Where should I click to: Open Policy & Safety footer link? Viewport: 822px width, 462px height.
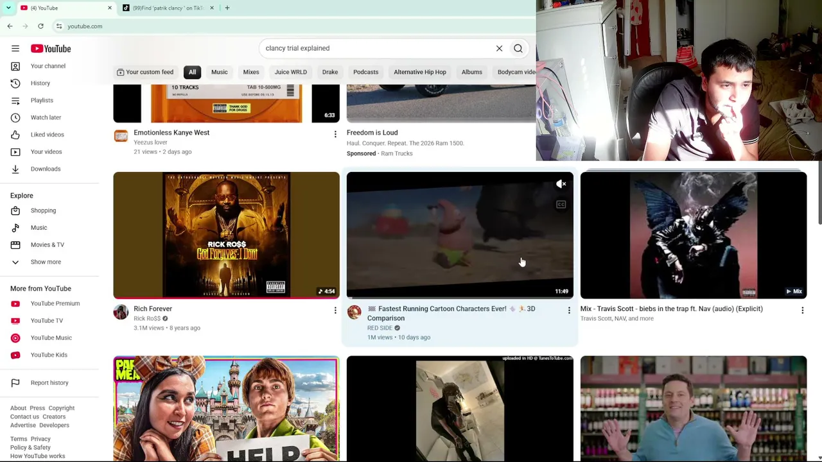[30, 448]
